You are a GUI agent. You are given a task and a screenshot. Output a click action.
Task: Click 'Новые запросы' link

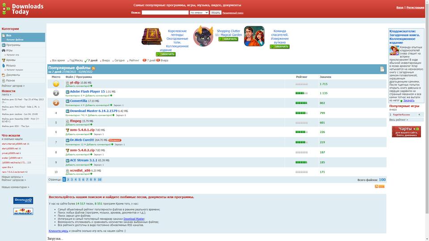pyautogui.click(x=12, y=177)
